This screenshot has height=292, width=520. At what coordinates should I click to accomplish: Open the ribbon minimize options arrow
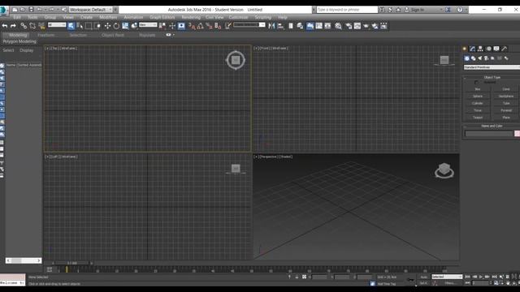[x=173, y=35]
